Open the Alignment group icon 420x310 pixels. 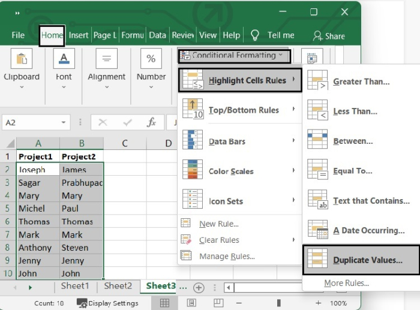tap(106, 59)
